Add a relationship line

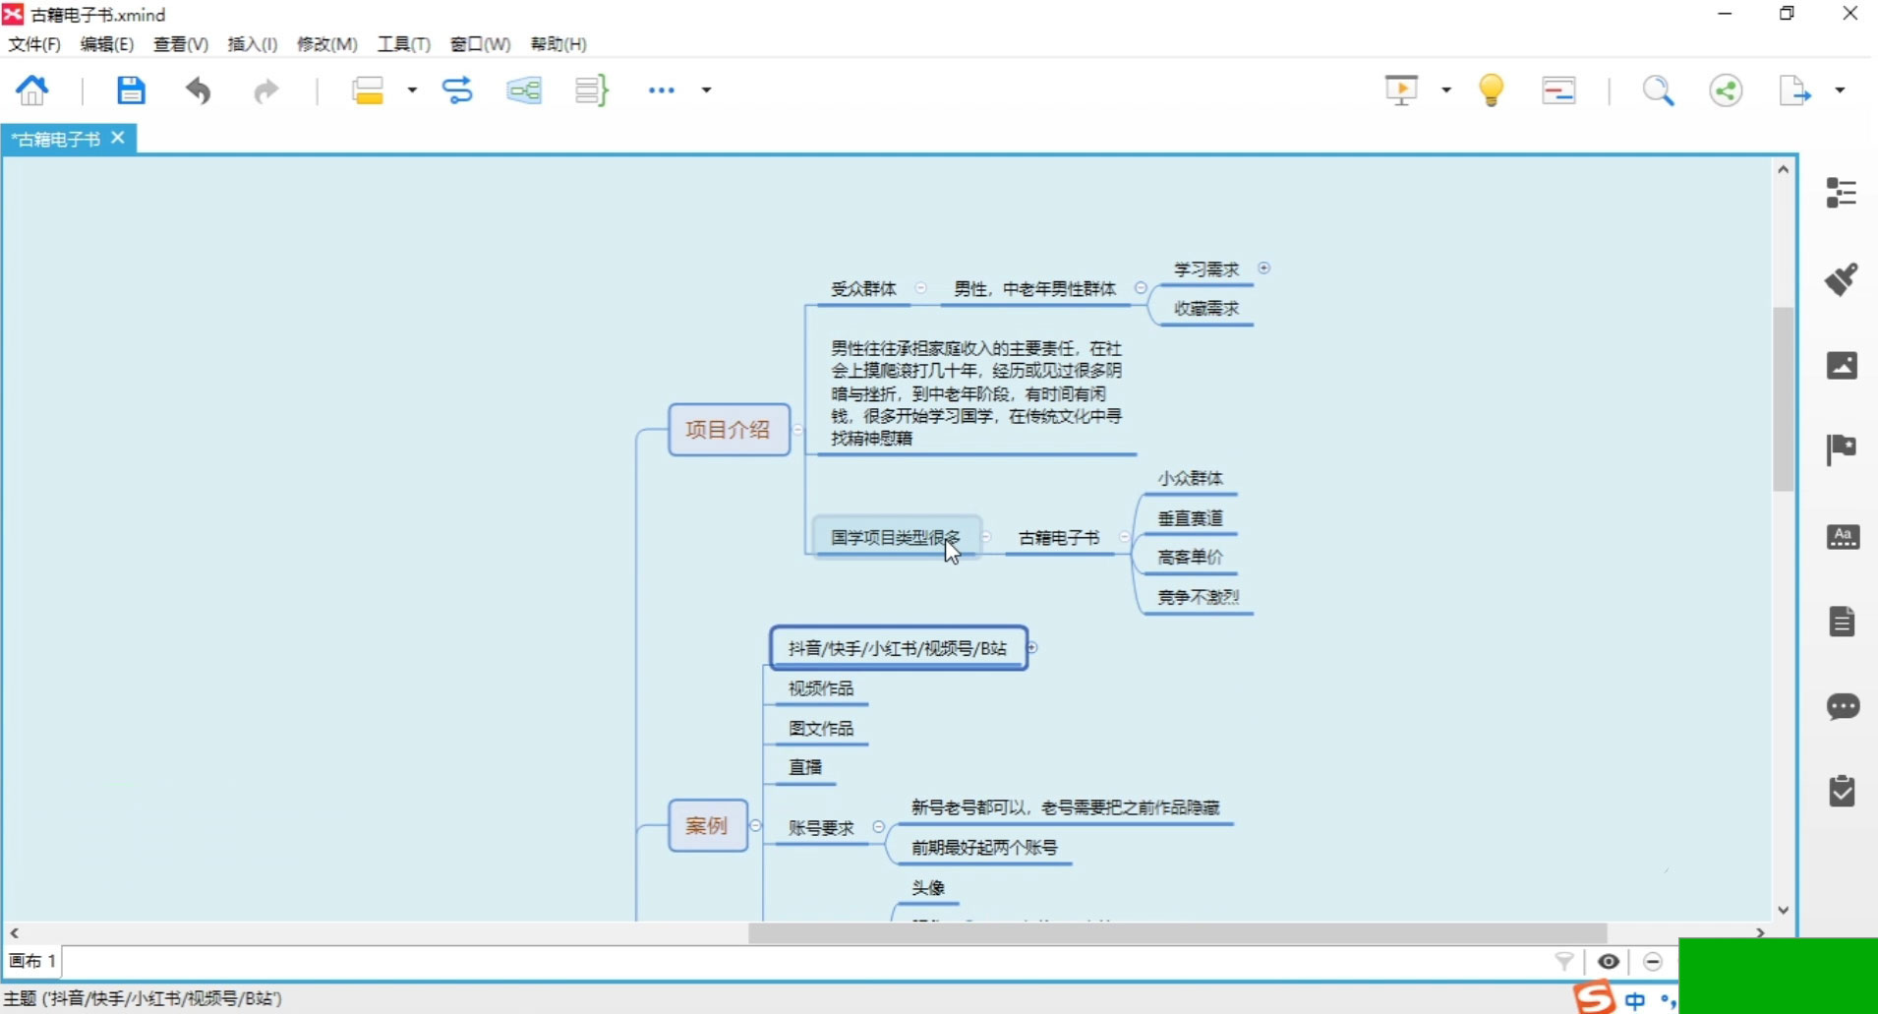457,90
